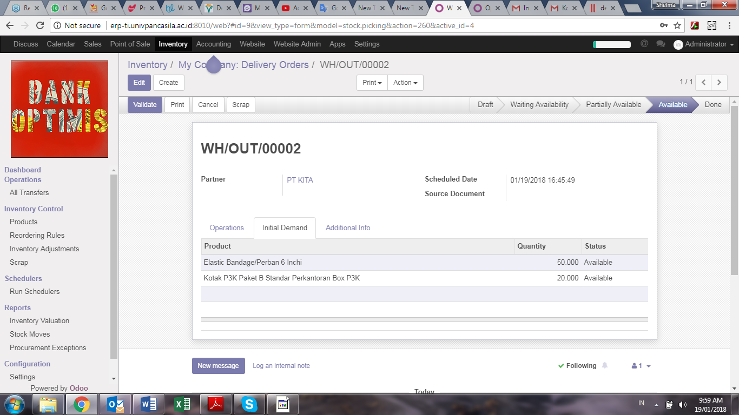The height and width of the screenshot is (415, 739).
Task: Open the PT KITA partner link
Action: click(300, 180)
